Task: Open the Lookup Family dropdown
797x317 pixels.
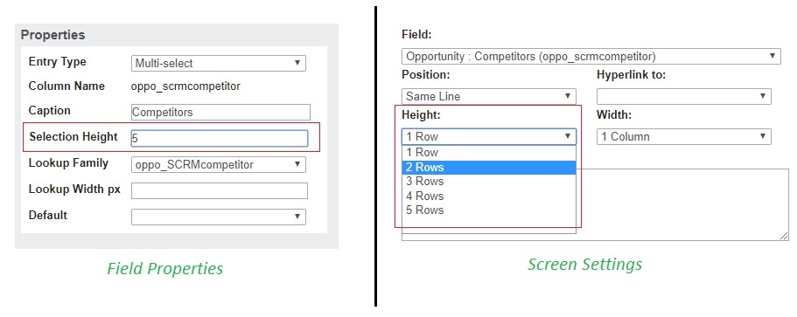Action: point(219,165)
